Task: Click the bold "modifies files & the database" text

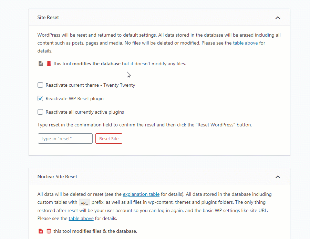Action: (x=104, y=231)
